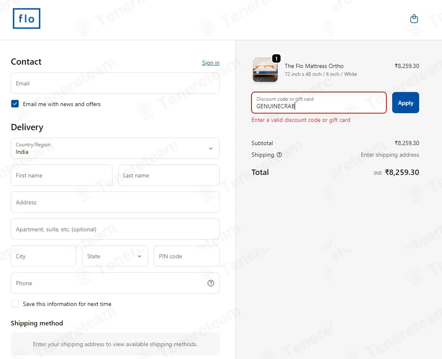Click the Last name field
Image resolution: width=442 pixels, height=359 pixels.
[169, 175]
